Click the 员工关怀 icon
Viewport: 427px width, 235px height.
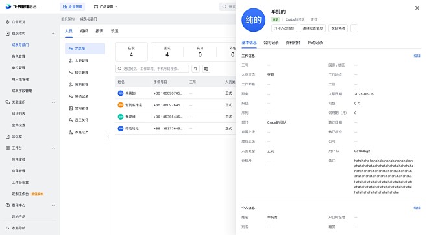(71, 120)
